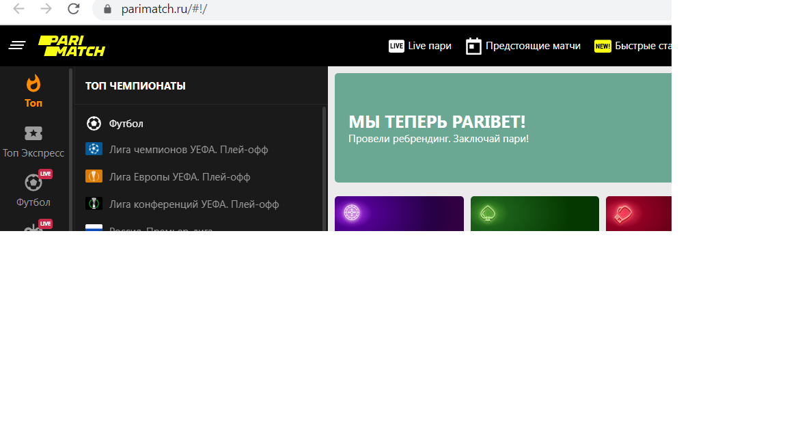Click the calendar icon beside Предстоящие матчи
The height and width of the screenshot is (443, 787).
pyautogui.click(x=473, y=46)
